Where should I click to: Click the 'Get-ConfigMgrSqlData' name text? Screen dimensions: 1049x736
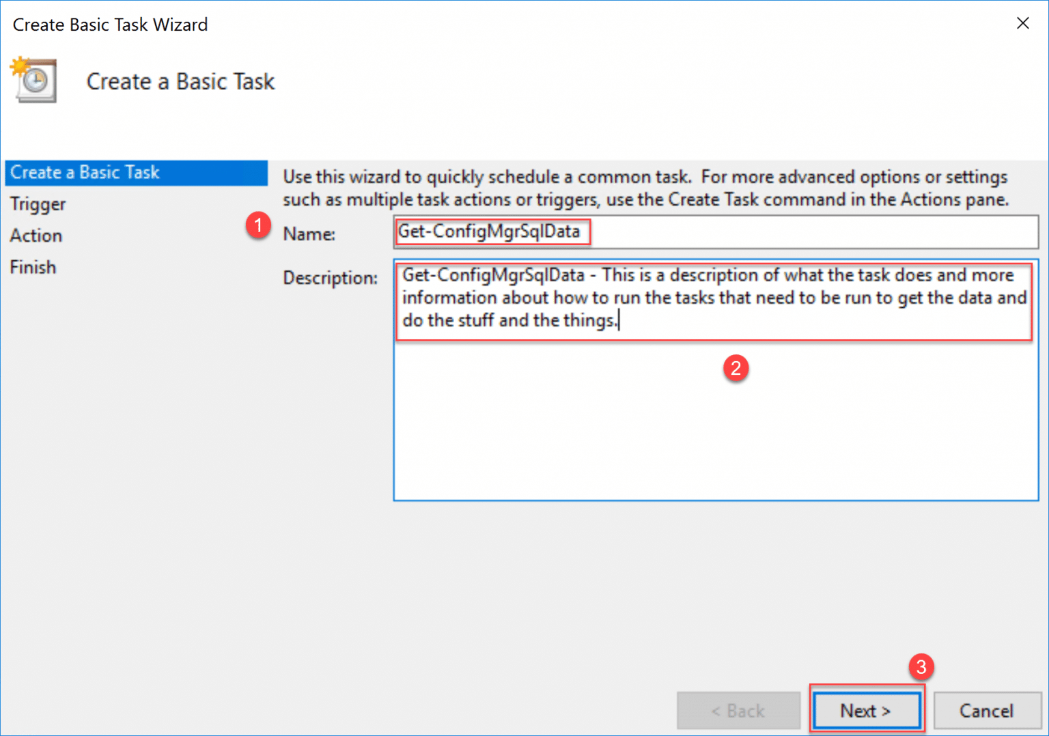492,231
